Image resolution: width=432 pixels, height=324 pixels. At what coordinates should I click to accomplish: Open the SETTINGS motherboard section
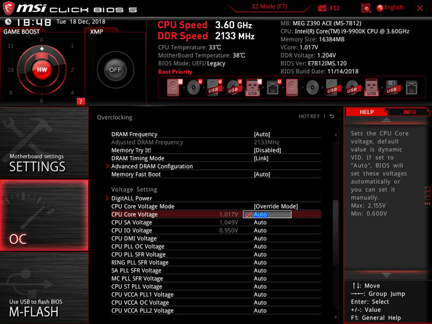point(44,142)
